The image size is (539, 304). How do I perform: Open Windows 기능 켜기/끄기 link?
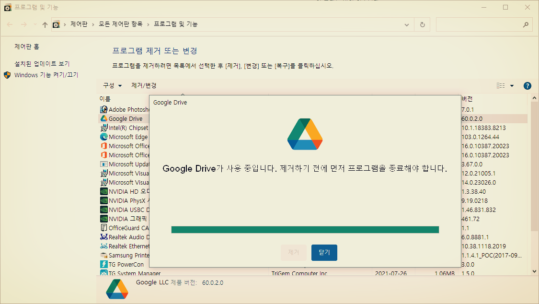[46, 75]
